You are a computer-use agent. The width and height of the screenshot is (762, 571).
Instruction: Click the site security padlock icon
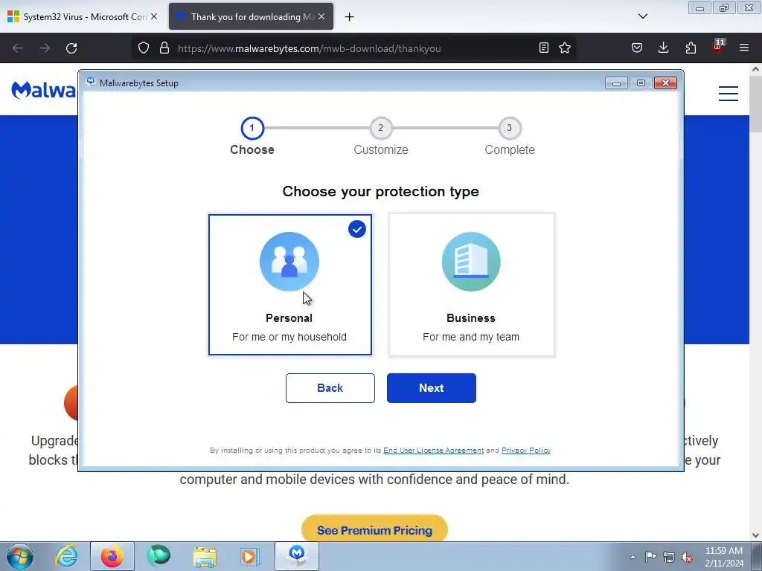click(x=164, y=48)
